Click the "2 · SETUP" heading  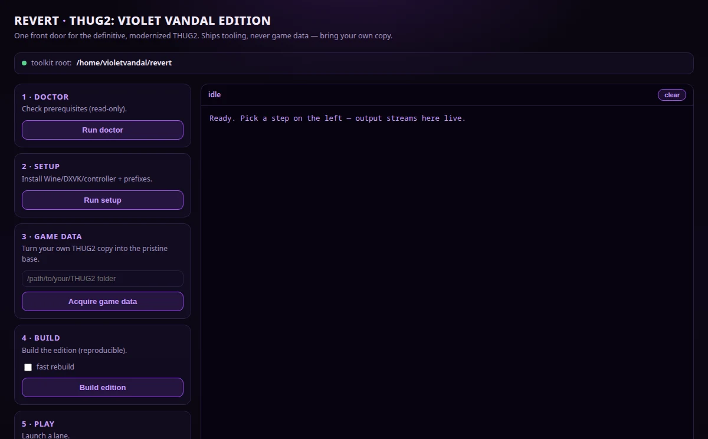pos(41,166)
